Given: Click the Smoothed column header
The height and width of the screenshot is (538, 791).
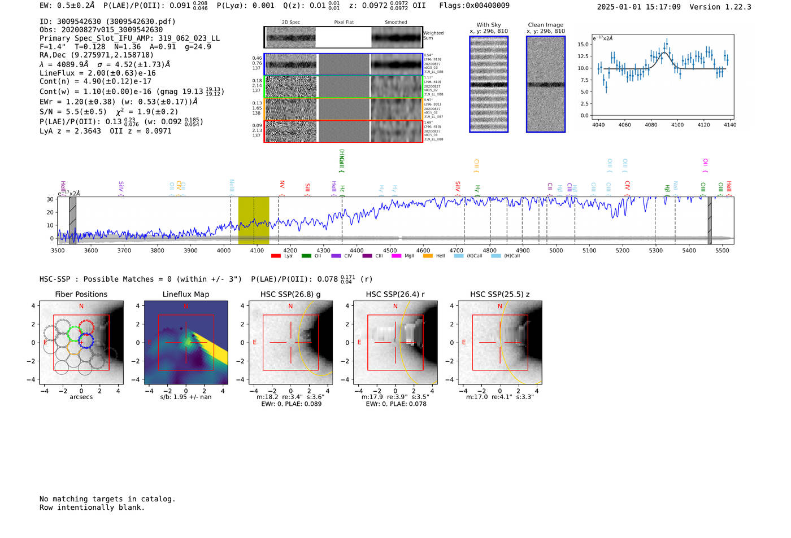Looking at the screenshot, I should 396,23.
